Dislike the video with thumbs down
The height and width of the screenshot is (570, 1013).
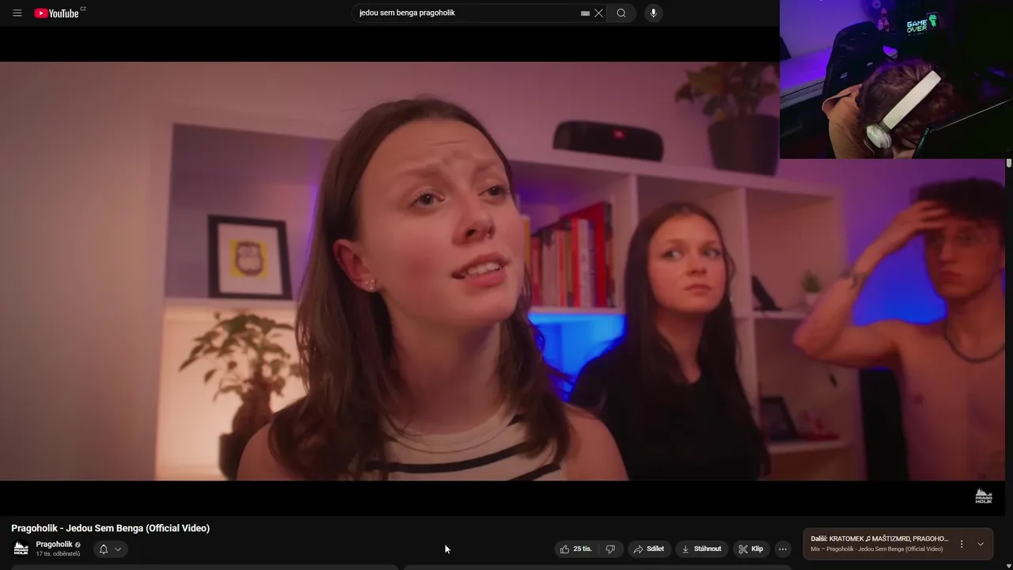tap(610, 549)
